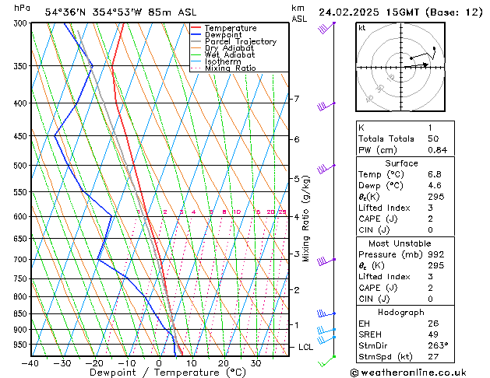Select the wind barb at 500 hPa
Image resolution: width=490 pixels, height=378 pixels.
point(326,169)
